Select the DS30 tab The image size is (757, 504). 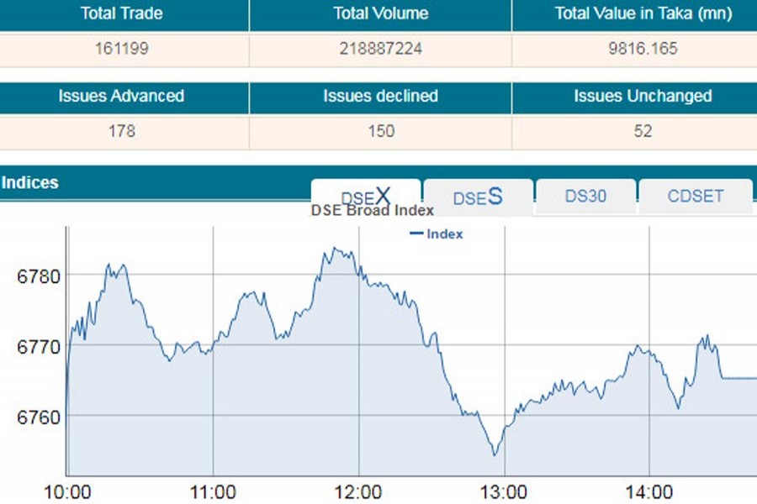(x=585, y=197)
